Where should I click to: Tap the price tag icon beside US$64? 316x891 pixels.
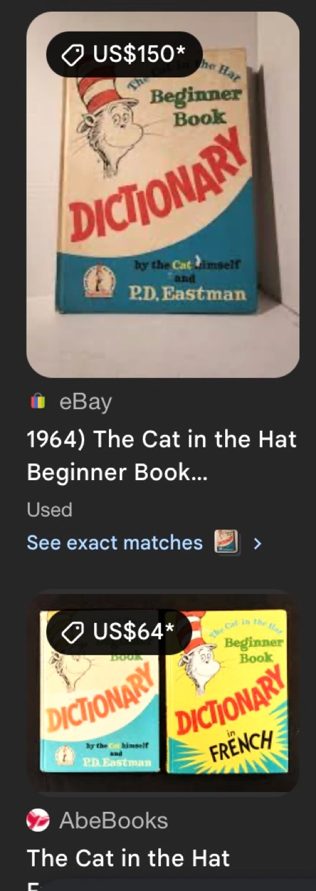tap(72, 632)
